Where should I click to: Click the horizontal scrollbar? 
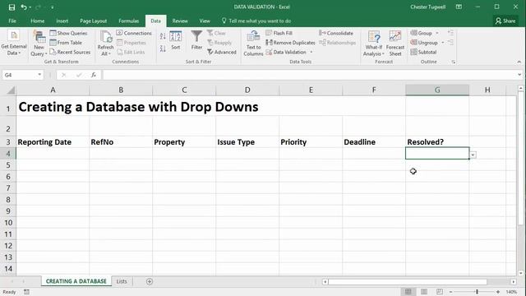click(x=408, y=281)
